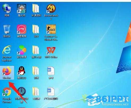Select the document file below 参考

[51, 93]
